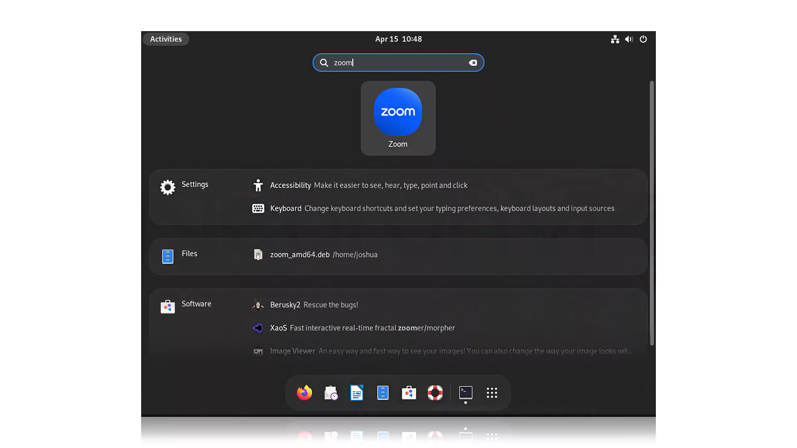Click the volume speaker icon
The image size is (797, 448).
629,39
